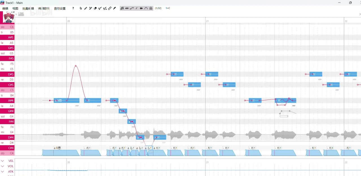The image size is (361, 176).
Task: Open the question mark help icon
Action: click(x=73, y=8)
